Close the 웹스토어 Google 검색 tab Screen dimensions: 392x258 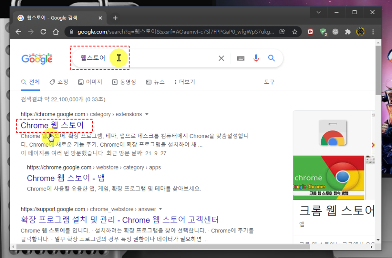tap(100, 18)
